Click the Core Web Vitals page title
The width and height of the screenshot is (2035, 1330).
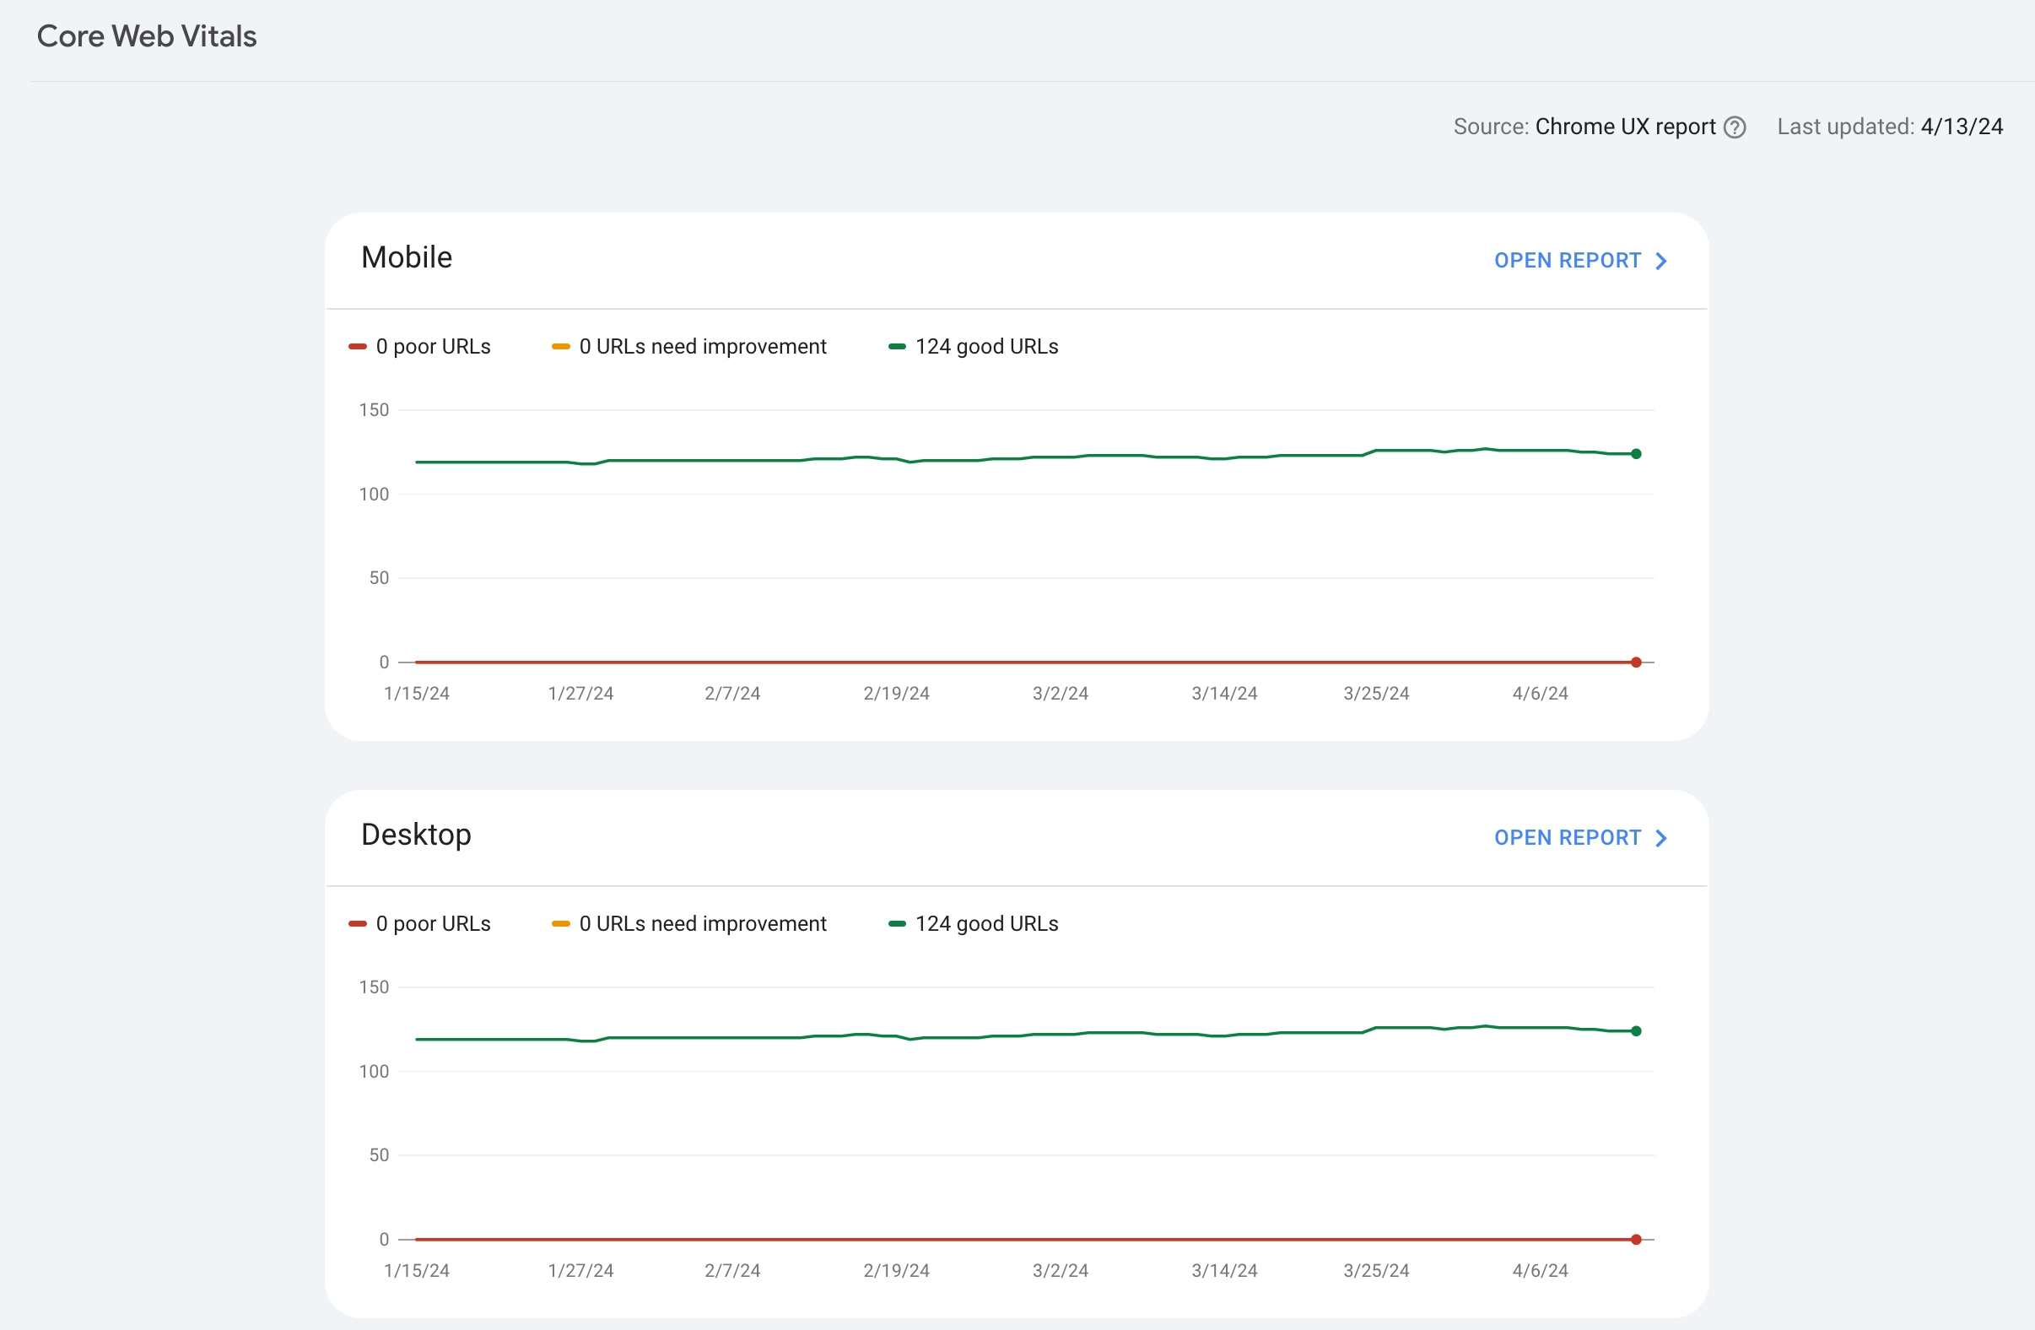147,36
